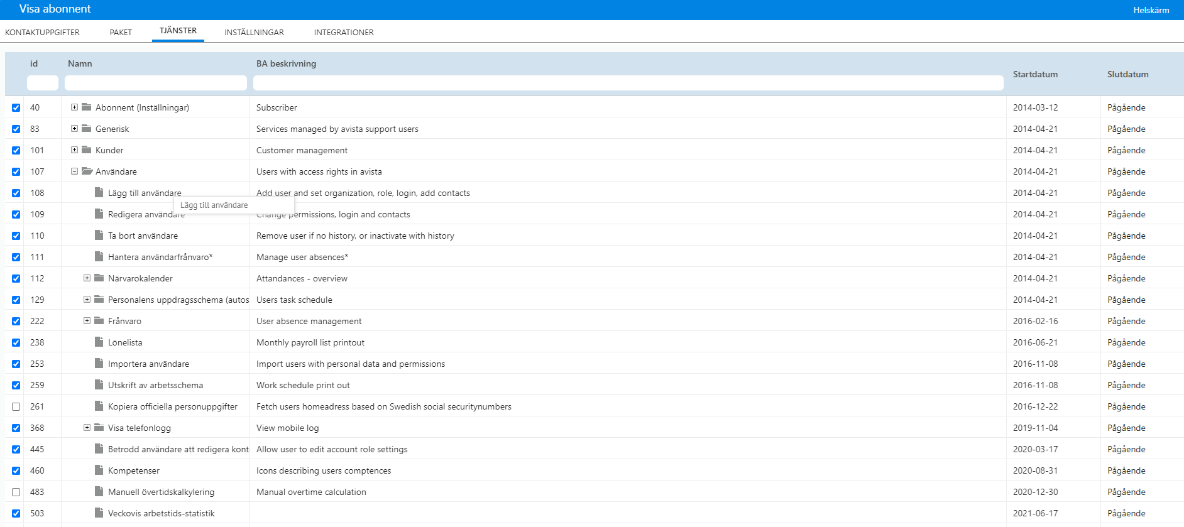Select the TJÄNSTER tab
The image size is (1184, 527).
point(178,31)
